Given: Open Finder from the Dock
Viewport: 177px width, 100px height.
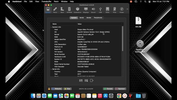Looking at the screenshot, I should (33, 96).
